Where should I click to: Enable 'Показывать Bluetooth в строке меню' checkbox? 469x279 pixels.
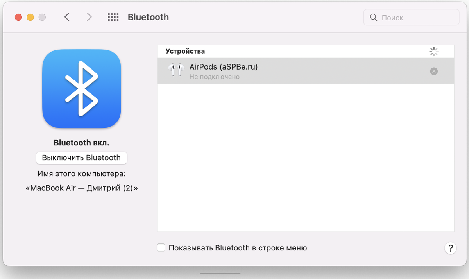click(161, 248)
